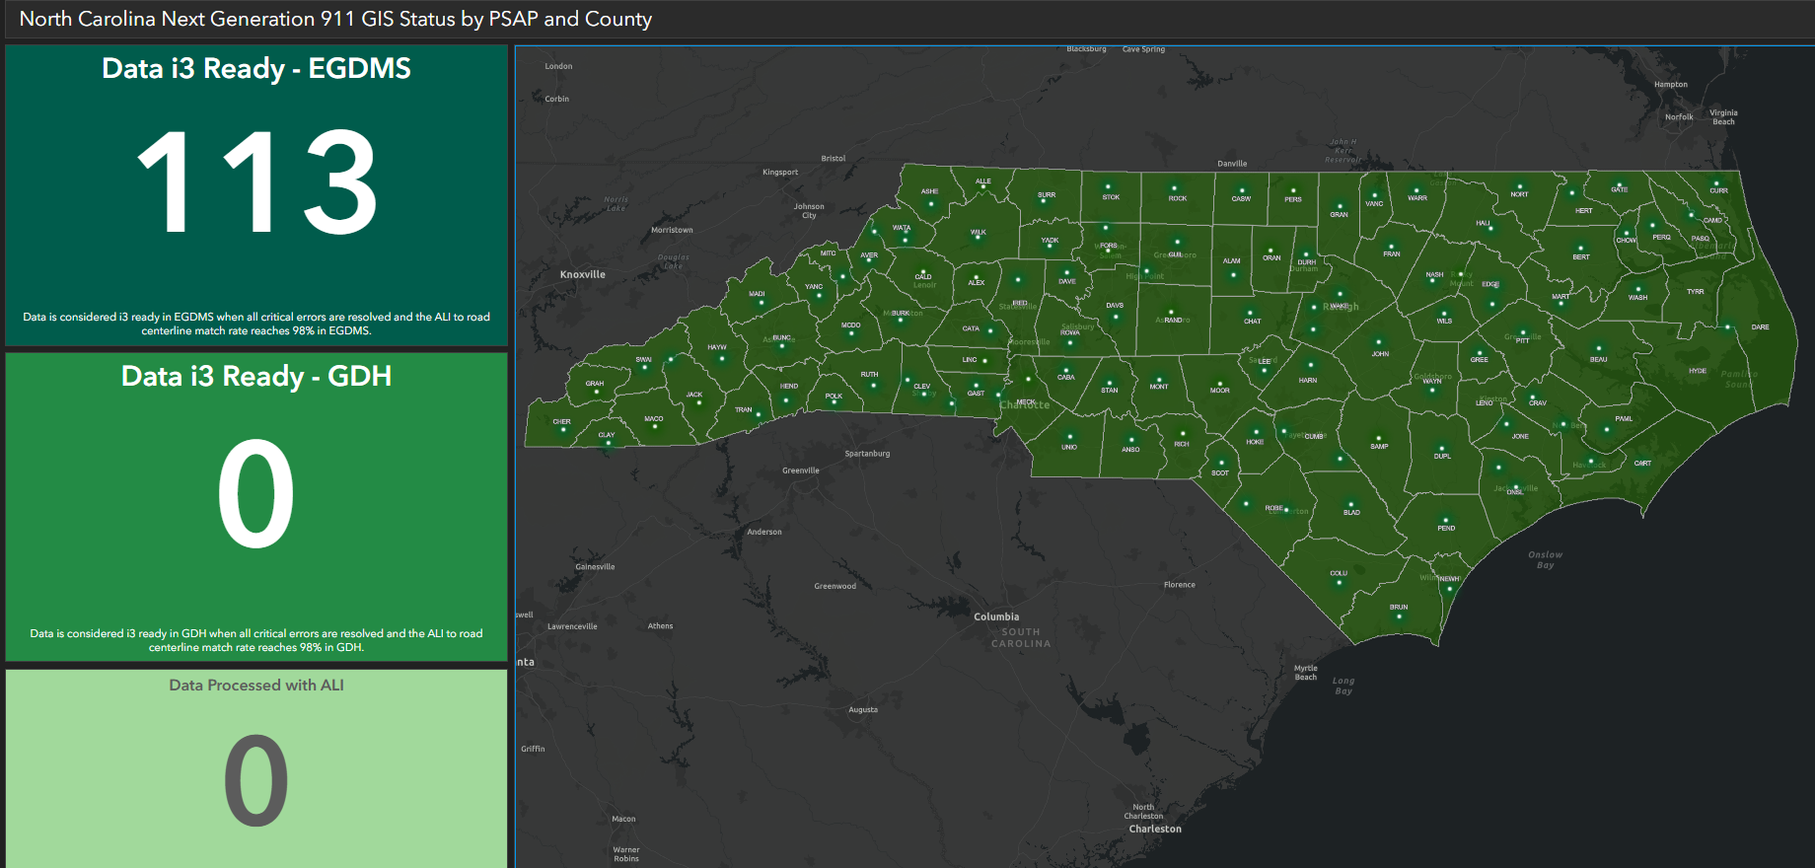
Task: Click the PSAP point above the BERT label
Action: tap(1580, 248)
